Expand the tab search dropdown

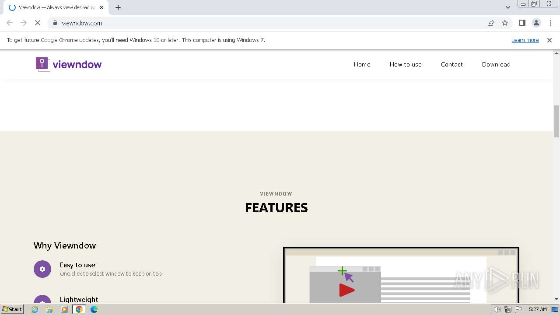(x=508, y=7)
